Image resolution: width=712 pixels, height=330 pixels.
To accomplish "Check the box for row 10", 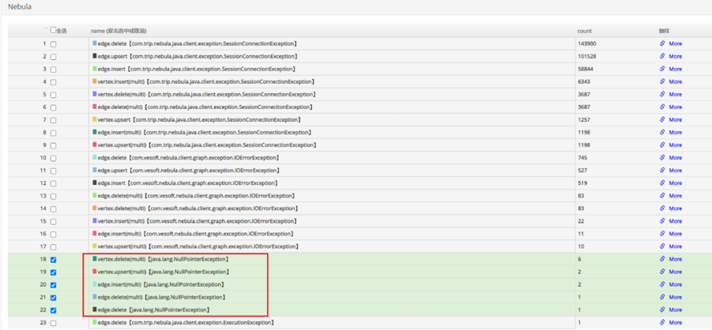I will (53, 159).
